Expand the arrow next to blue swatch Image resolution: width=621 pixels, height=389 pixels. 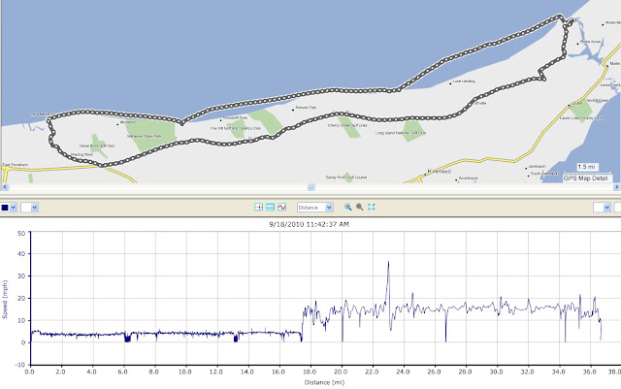click(15, 207)
